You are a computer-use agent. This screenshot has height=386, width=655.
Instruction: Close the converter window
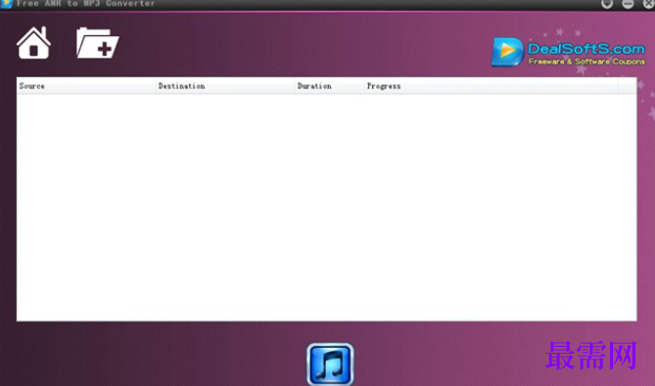pos(648,4)
